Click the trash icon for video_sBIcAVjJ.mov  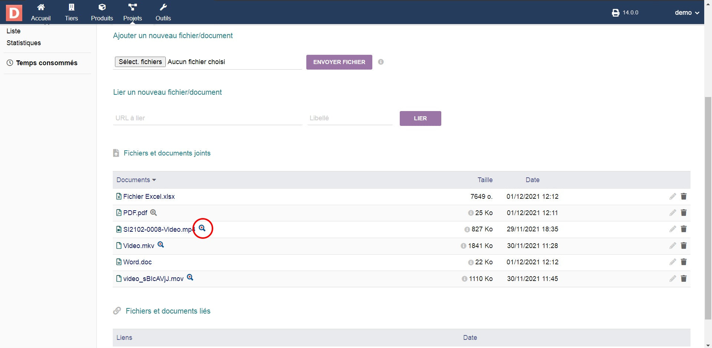pyautogui.click(x=683, y=278)
